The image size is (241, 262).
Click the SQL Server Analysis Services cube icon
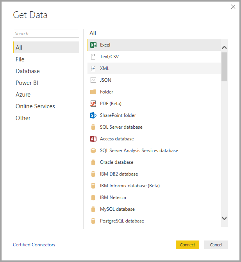[x=93, y=151]
